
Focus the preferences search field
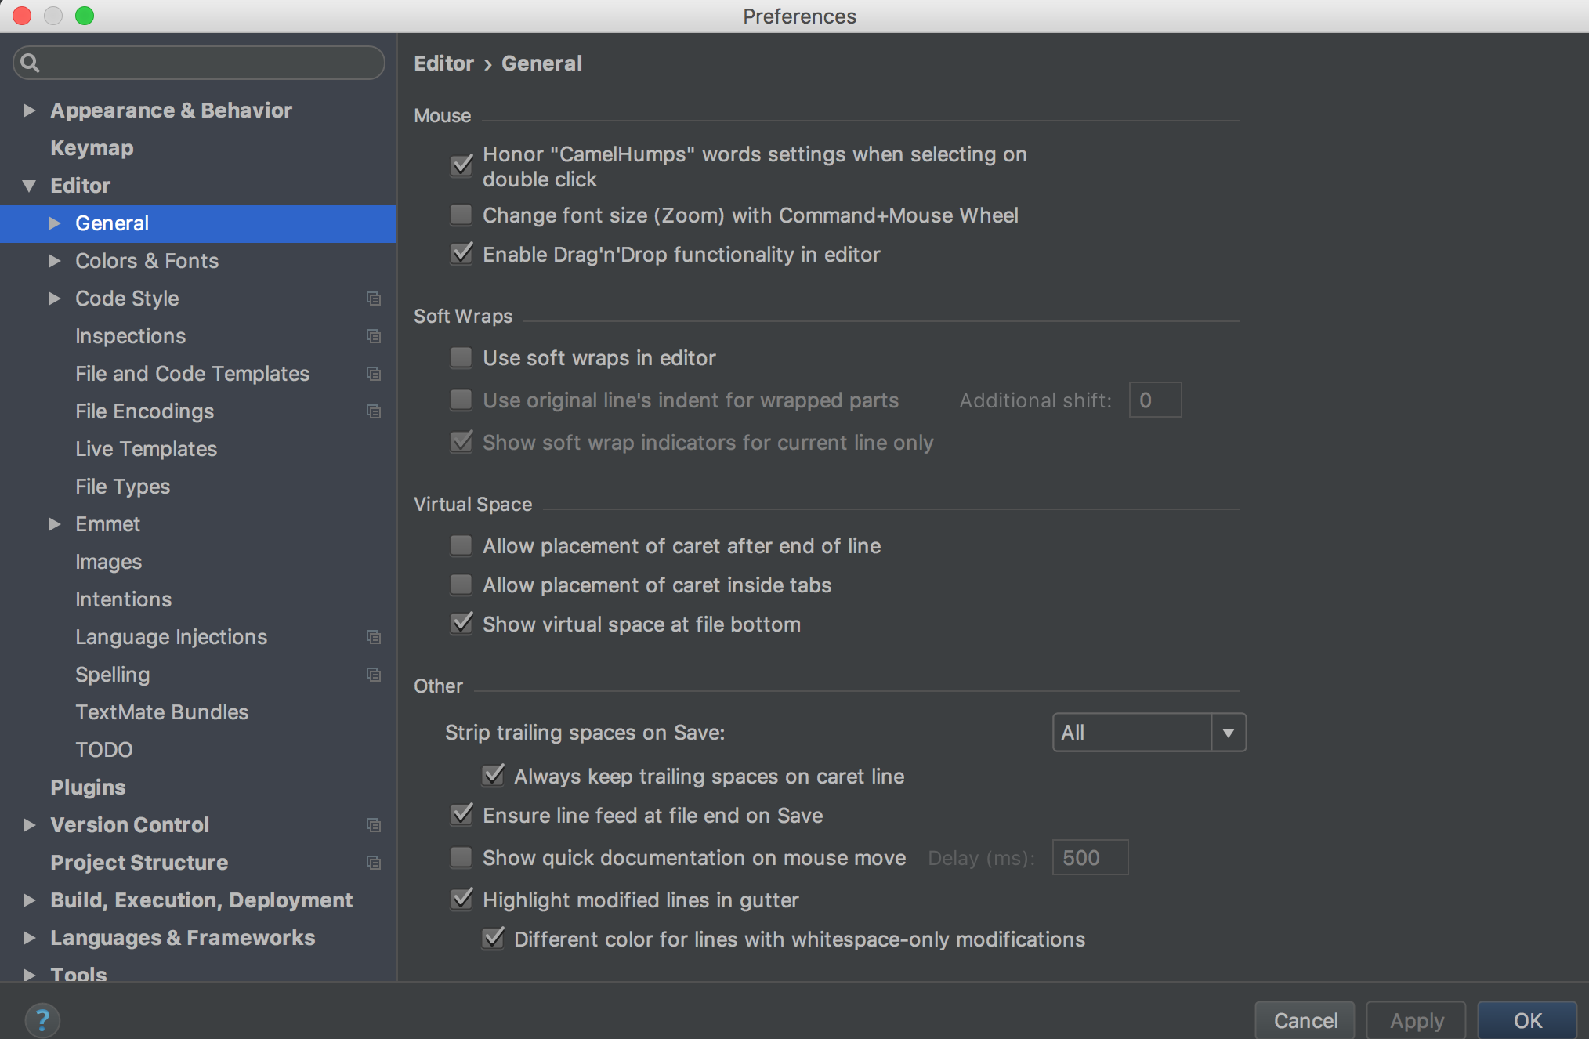(199, 63)
